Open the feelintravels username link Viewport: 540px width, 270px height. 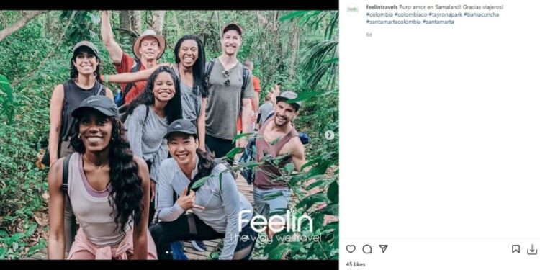382,7
